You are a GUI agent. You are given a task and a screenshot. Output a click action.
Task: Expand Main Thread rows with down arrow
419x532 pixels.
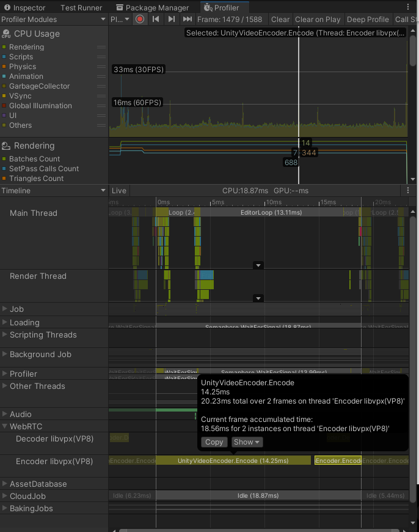[x=258, y=265]
